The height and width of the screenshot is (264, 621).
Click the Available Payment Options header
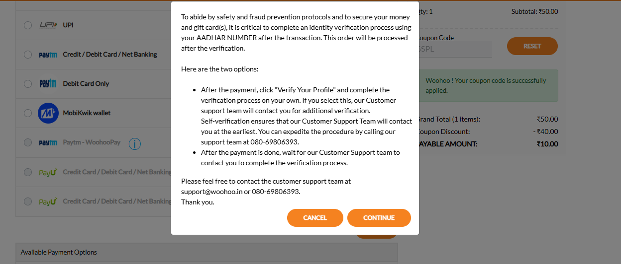(x=59, y=252)
